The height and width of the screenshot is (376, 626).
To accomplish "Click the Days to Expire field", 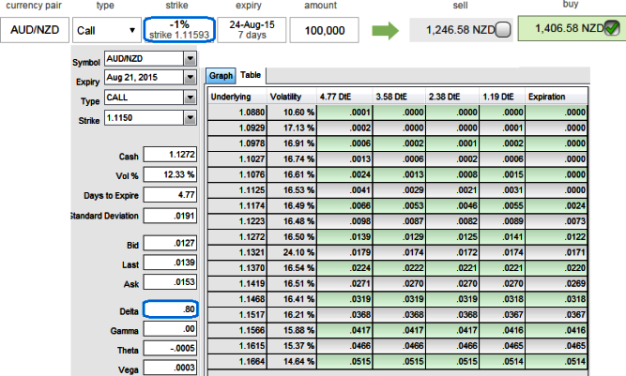I will pyautogui.click(x=170, y=195).
